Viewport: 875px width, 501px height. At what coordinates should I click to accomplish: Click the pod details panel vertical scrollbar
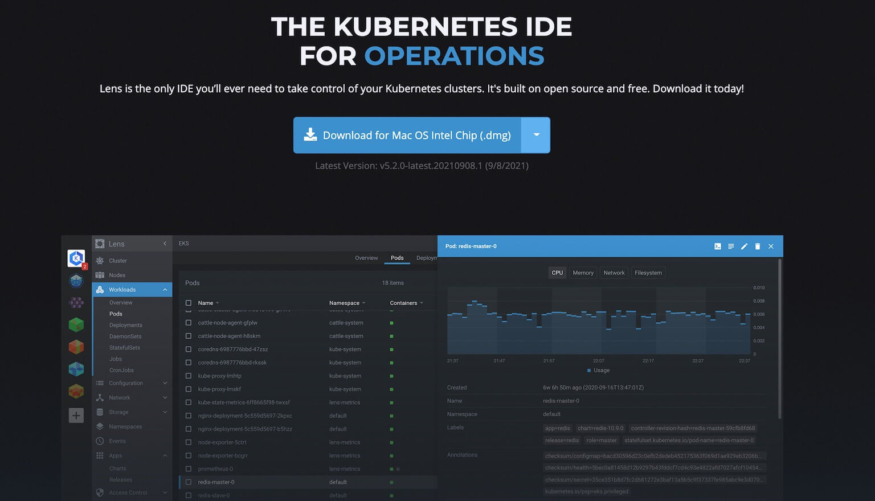pyautogui.click(x=779, y=339)
